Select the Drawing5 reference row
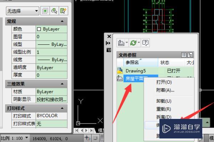This screenshot has height=142, width=214. [x=155, y=71]
